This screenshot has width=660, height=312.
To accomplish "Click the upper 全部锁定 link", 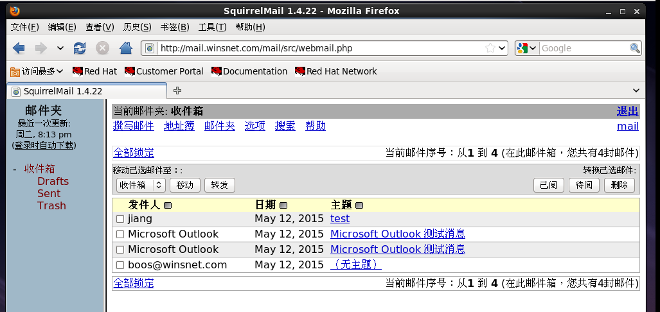I will [134, 153].
